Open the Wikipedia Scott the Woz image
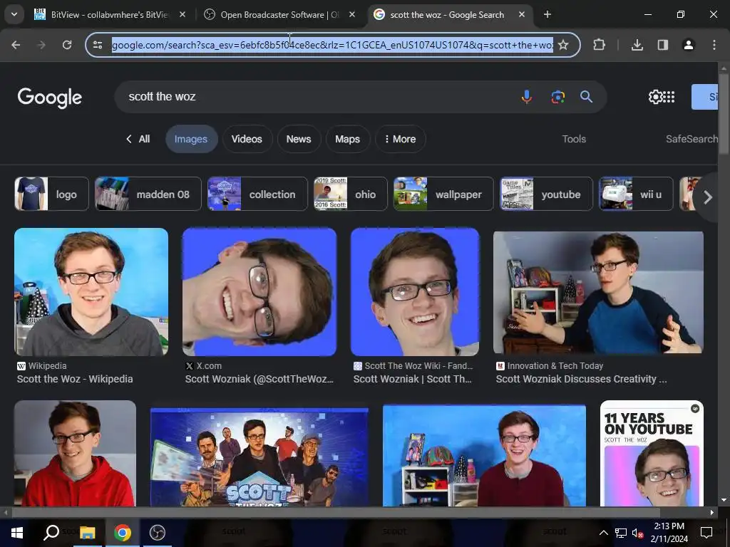This screenshot has height=547, width=730. point(91,292)
